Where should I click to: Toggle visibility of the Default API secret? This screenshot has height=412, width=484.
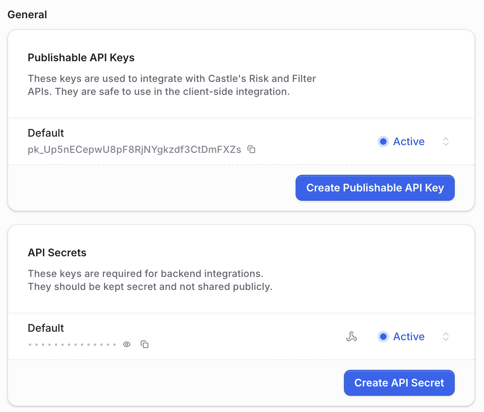tap(126, 344)
